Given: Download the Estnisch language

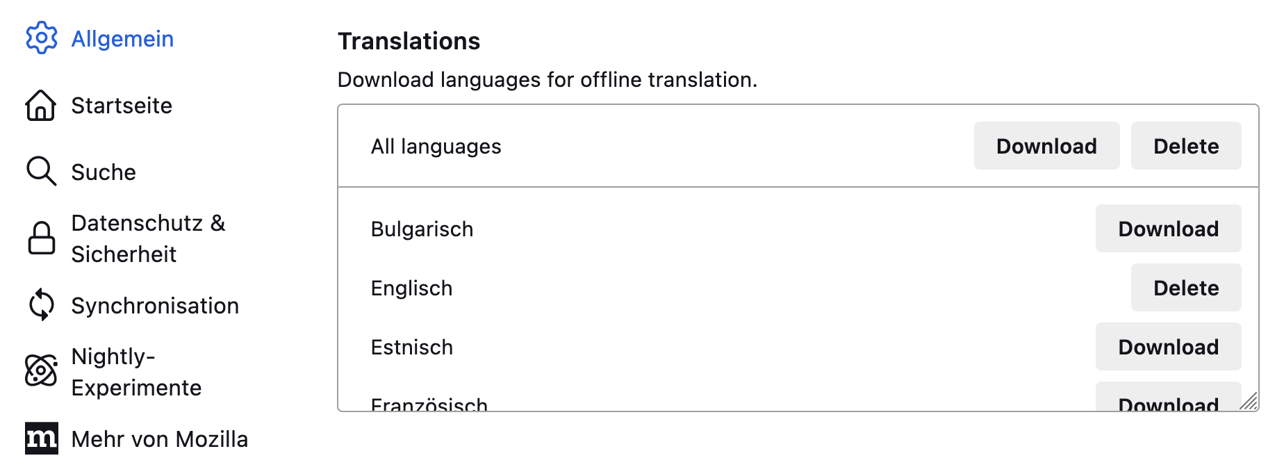Looking at the screenshot, I should point(1167,347).
